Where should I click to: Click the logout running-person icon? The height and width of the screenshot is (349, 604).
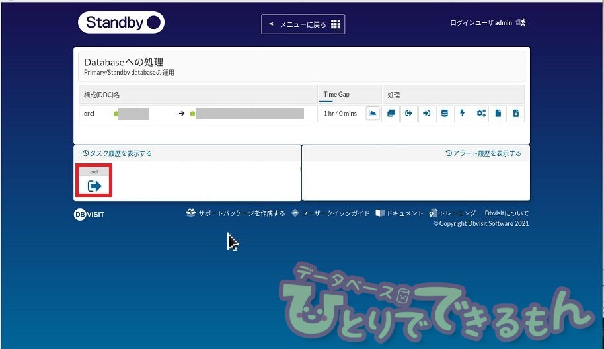(x=521, y=22)
